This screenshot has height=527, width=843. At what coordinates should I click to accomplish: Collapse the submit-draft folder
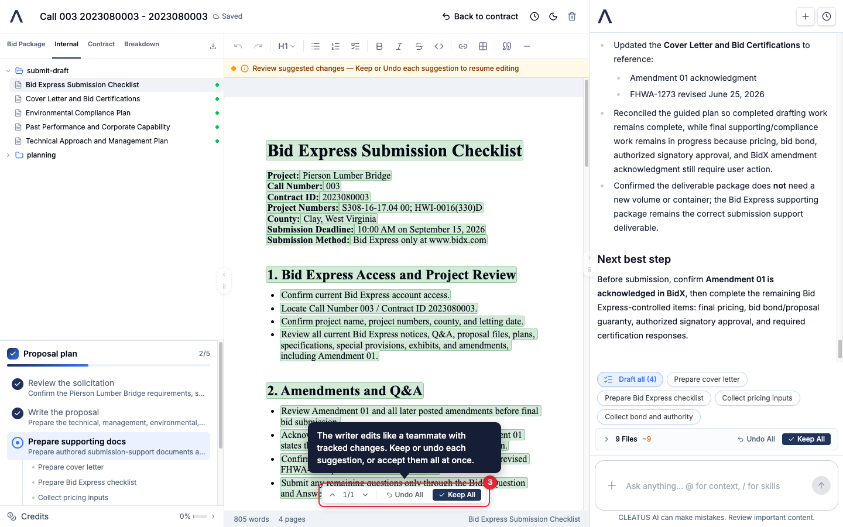[8, 71]
